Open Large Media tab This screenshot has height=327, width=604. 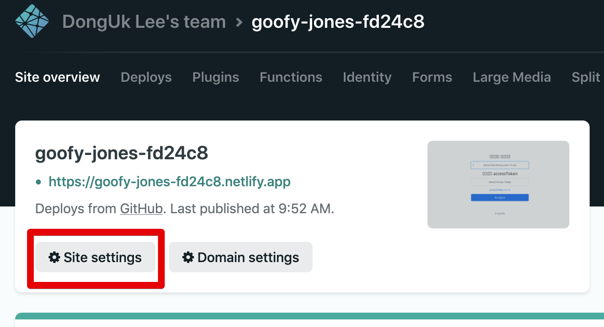click(511, 77)
